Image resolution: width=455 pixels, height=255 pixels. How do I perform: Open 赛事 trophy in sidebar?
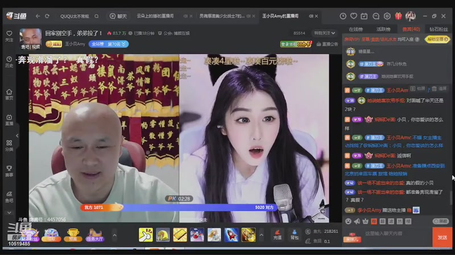click(x=9, y=171)
